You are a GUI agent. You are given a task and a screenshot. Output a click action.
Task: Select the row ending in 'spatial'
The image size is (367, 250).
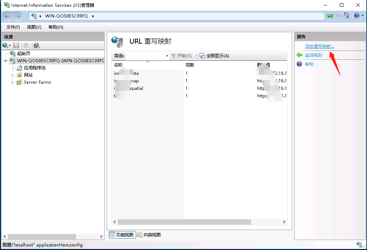[x=199, y=88]
